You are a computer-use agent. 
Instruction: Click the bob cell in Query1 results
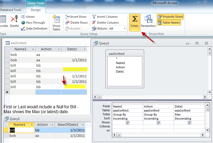(x=22, y=135)
